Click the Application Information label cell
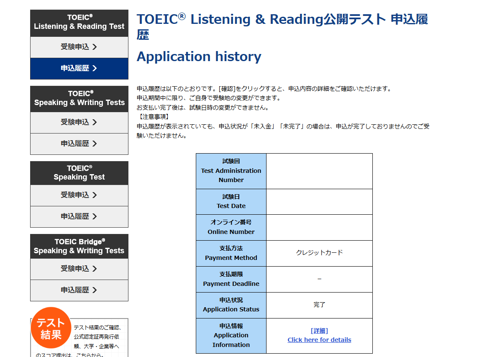 coord(231,336)
